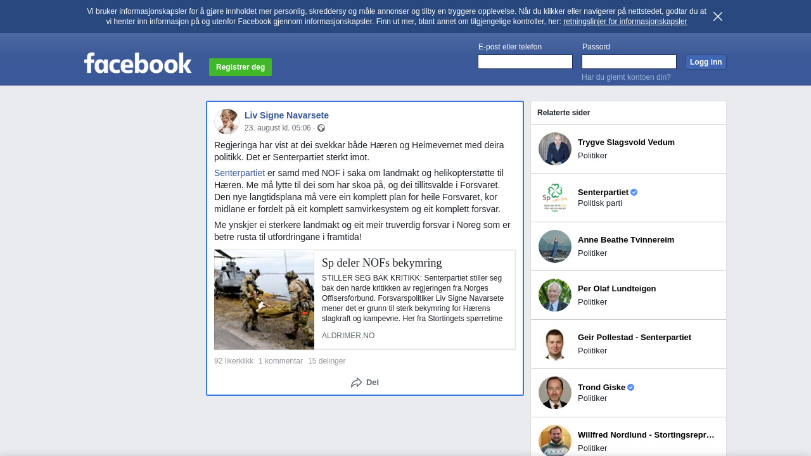Image resolution: width=811 pixels, height=456 pixels.
Task: Focus the E-post eller telefon field
Action: (x=525, y=61)
